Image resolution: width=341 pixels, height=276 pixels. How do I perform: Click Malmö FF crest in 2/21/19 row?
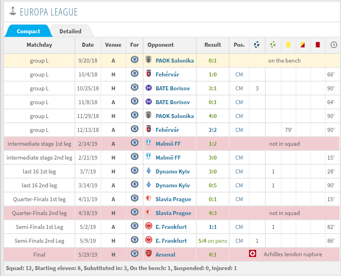pyautogui.click(x=149, y=156)
